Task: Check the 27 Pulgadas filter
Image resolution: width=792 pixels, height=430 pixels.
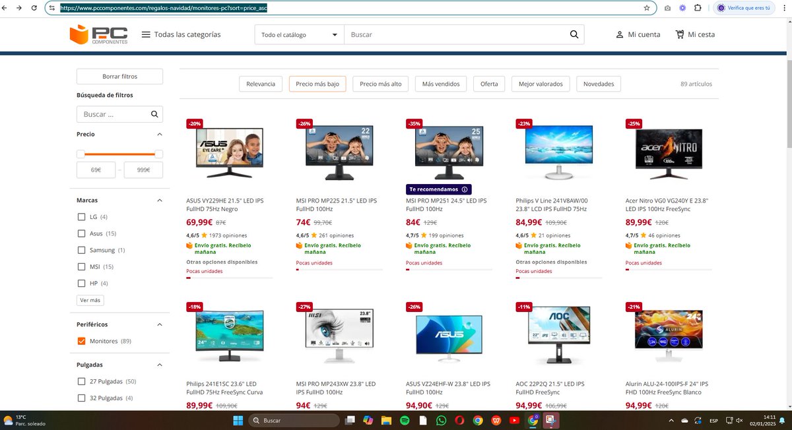Action: [x=82, y=381]
